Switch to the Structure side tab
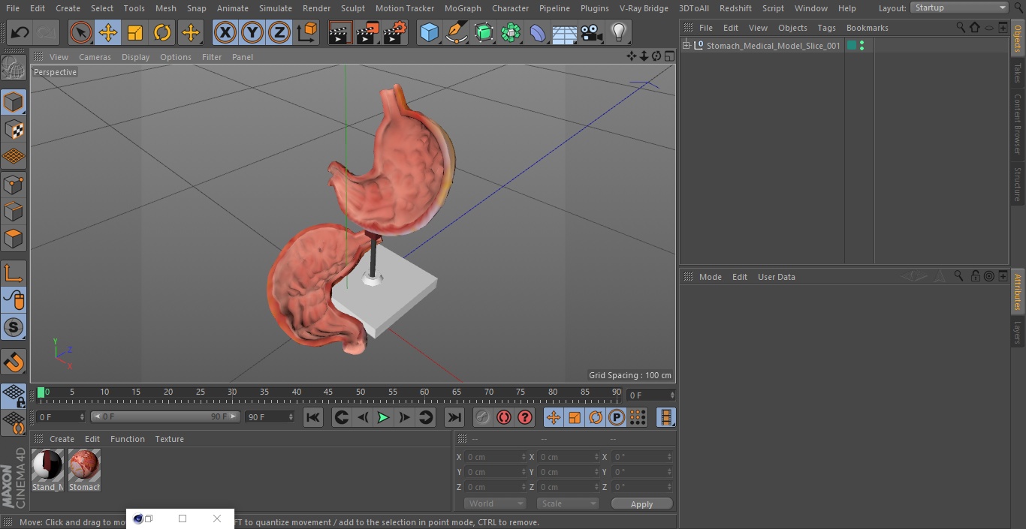 [1018, 184]
